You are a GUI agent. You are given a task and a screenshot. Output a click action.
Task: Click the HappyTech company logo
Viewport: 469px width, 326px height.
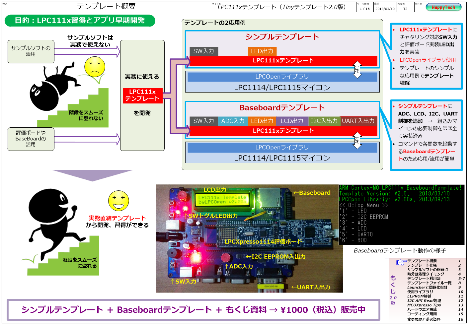point(445,7)
